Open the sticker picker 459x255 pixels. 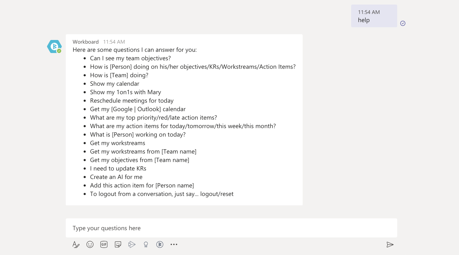coord(118,244)
